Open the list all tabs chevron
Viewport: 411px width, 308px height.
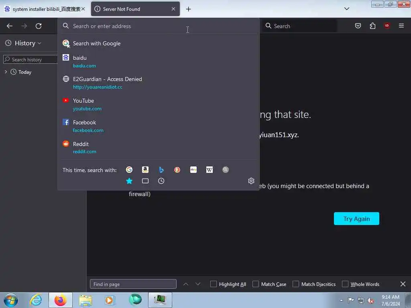[346, 9]
